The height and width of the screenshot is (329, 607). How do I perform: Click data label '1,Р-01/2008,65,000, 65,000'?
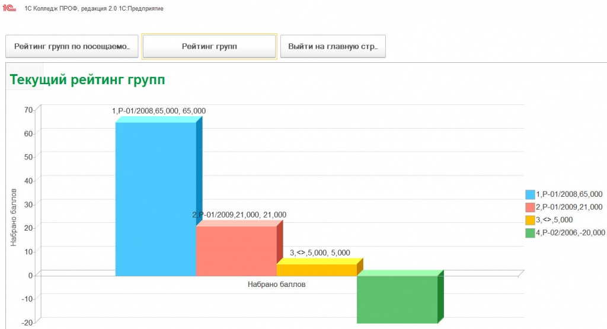[159, 111]
